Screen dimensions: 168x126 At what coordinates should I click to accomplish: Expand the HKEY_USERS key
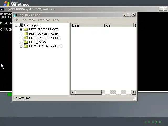pyautogui.click(x=21, y=42)
